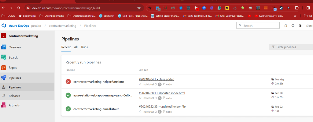Viewport: 313px width, 122px height.
Task: Open Why is anger mana... bookmark
Action: point(165,16)
